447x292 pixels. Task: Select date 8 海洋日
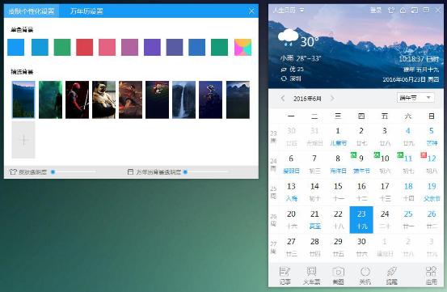[x=338, y=164]
